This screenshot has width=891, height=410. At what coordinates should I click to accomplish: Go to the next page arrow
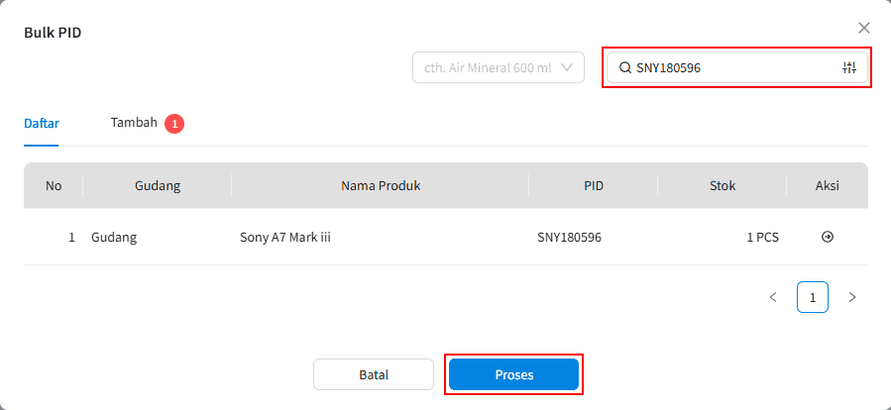tap(851, 297)
